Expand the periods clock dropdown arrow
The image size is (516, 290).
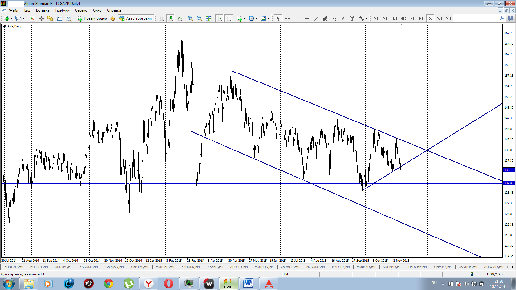pos(256,18)
